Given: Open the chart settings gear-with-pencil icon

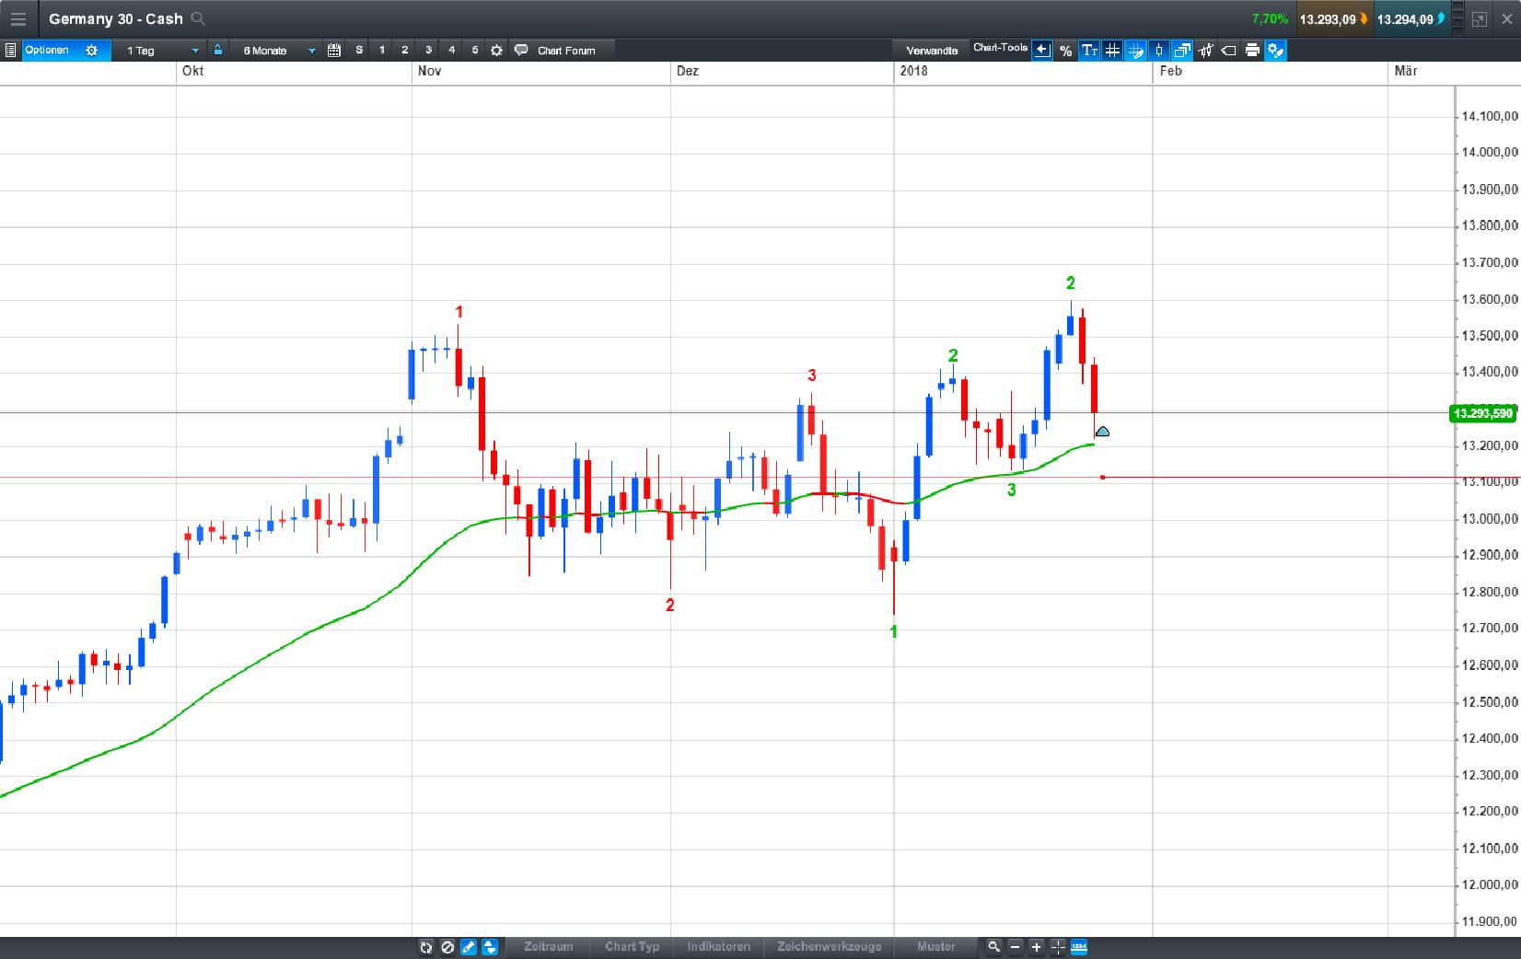Looking at the screenshot, I should coord(1275,51).
